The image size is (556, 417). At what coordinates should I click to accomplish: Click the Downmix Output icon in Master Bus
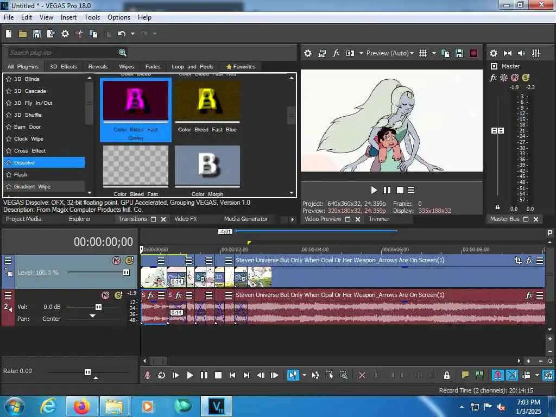point(508,53)
